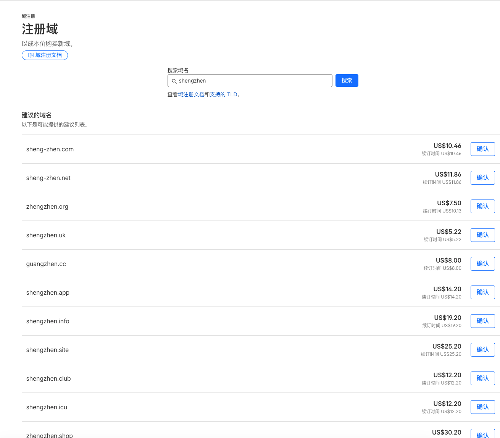The image size is (500, 438).
Task: Click the blue 搜索 button
Action: [x=347, y=81]
